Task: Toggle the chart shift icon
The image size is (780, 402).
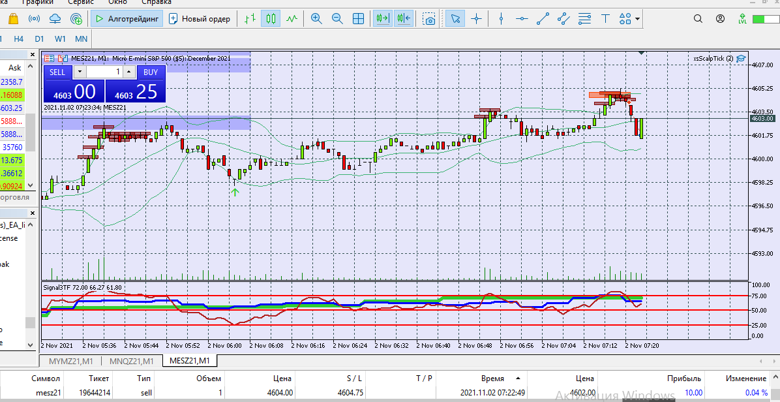Action: [x=404, y=19]
